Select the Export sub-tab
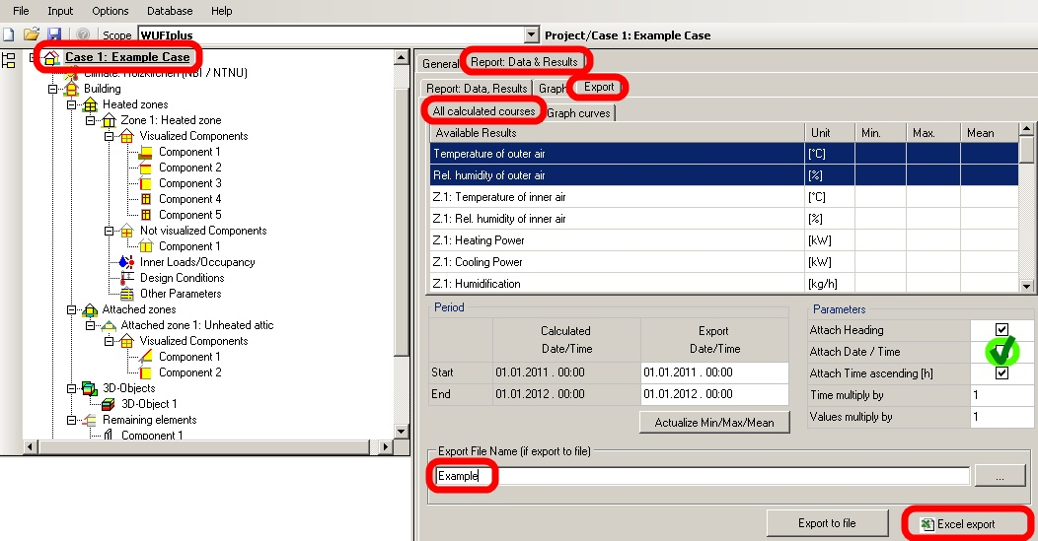1038x541 pixels. 599,87
